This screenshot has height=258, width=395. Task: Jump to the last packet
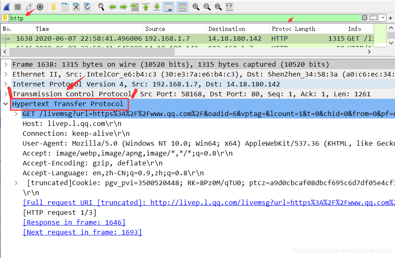tap(157, 7)
